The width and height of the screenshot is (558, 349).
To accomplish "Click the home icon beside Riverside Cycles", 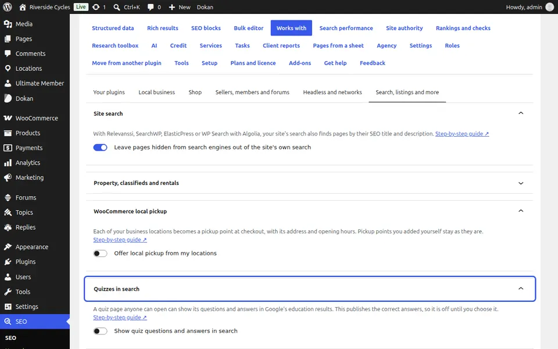I will click(x=23, y=7).
